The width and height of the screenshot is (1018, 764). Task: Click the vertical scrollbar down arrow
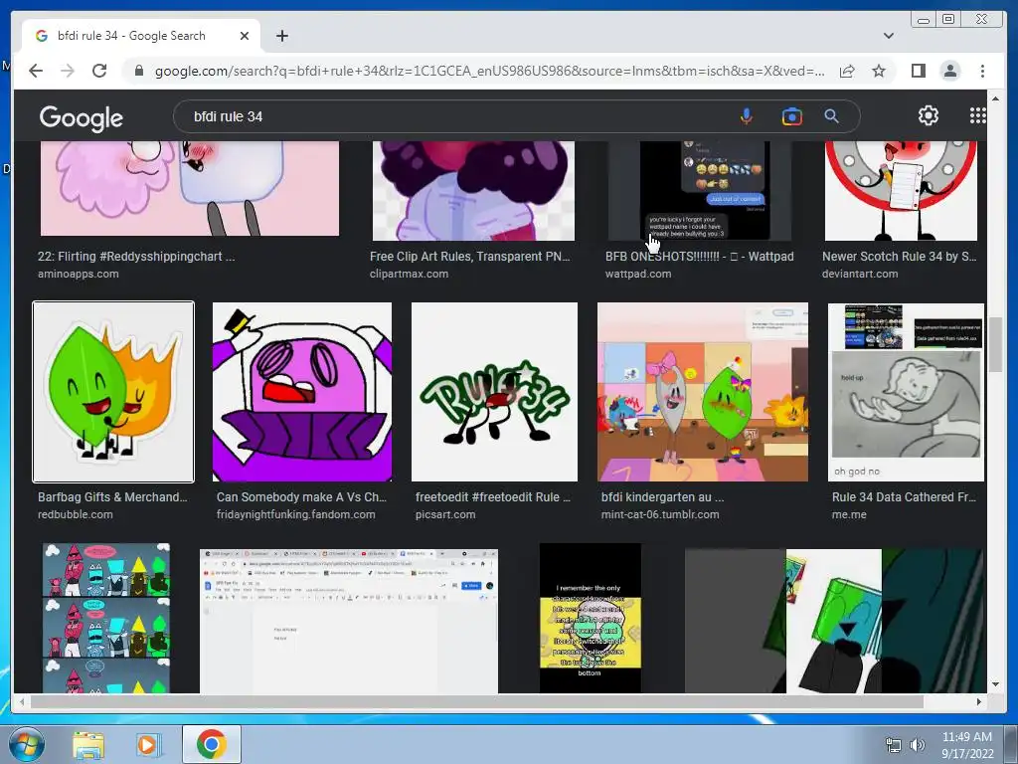[x=995, y=684]
